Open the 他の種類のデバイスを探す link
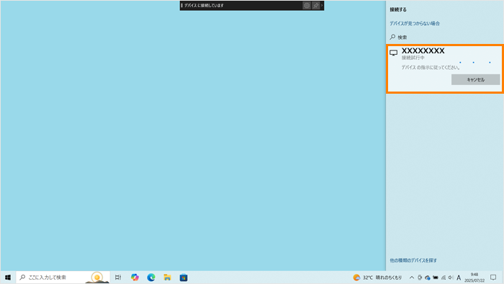This screenshot has width=504, height=284. [413, 260]
